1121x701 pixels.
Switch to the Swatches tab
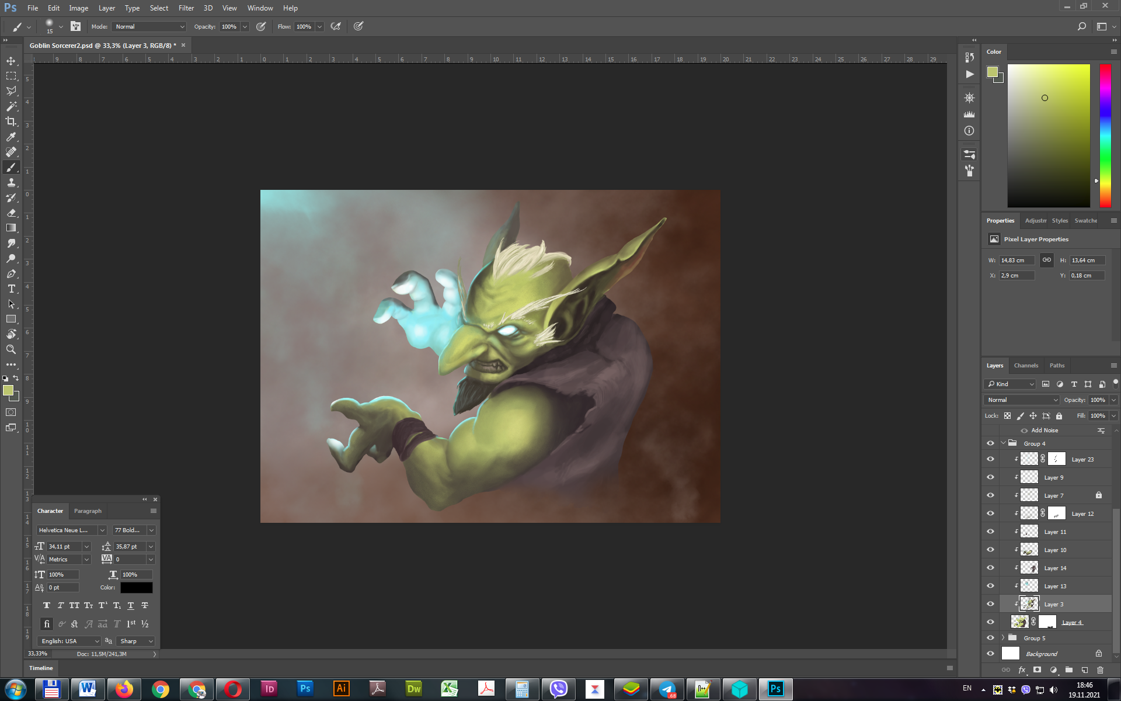point(1085,220)
